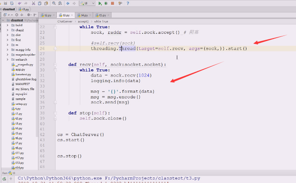Open settings with the wrench icon
Viewport: 296px width, 183px height.
coord(120,3)
